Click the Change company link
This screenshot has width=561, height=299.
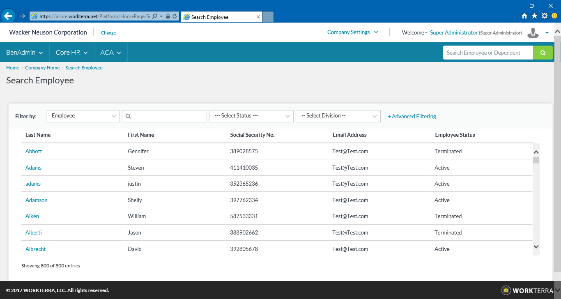tap(108, 33)
